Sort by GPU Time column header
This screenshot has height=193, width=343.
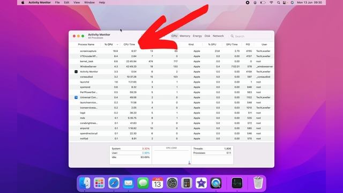pos(232,44)
